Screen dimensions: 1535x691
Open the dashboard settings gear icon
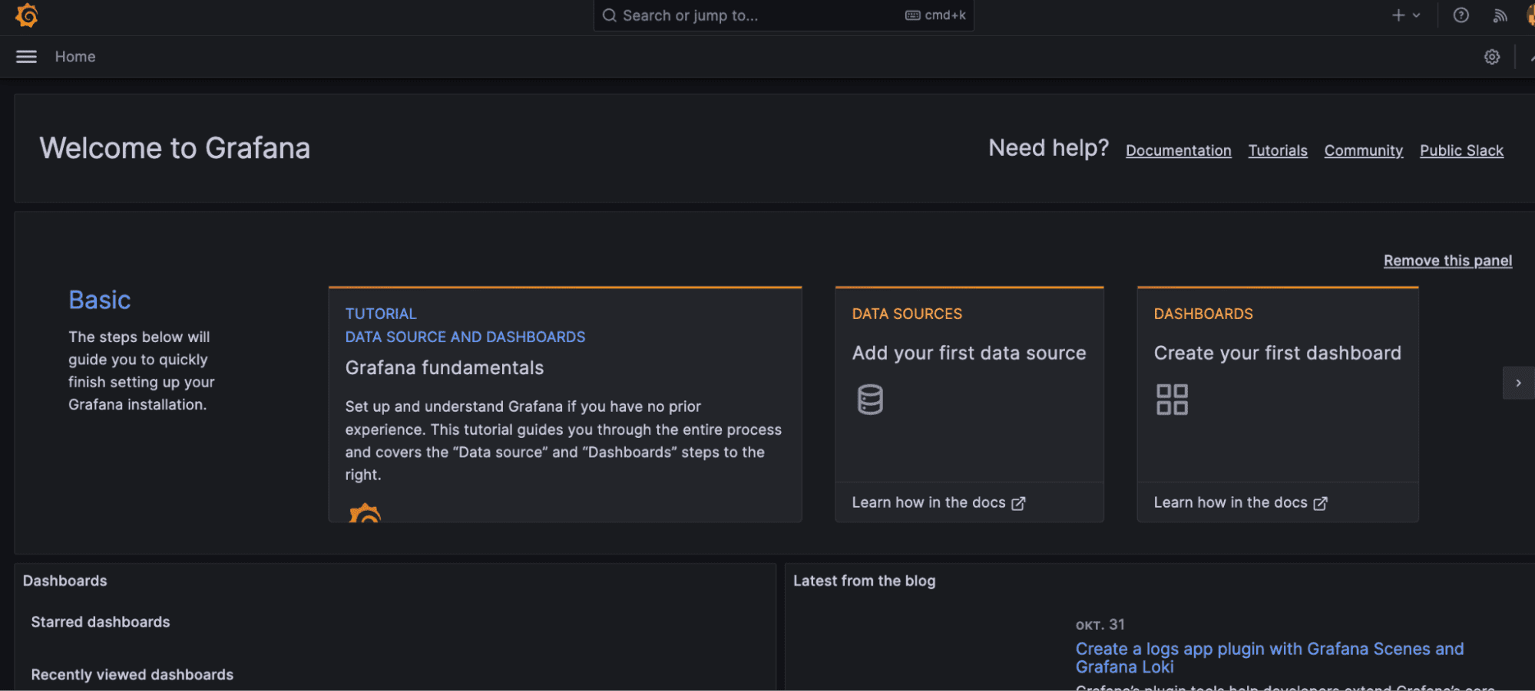1491,57
